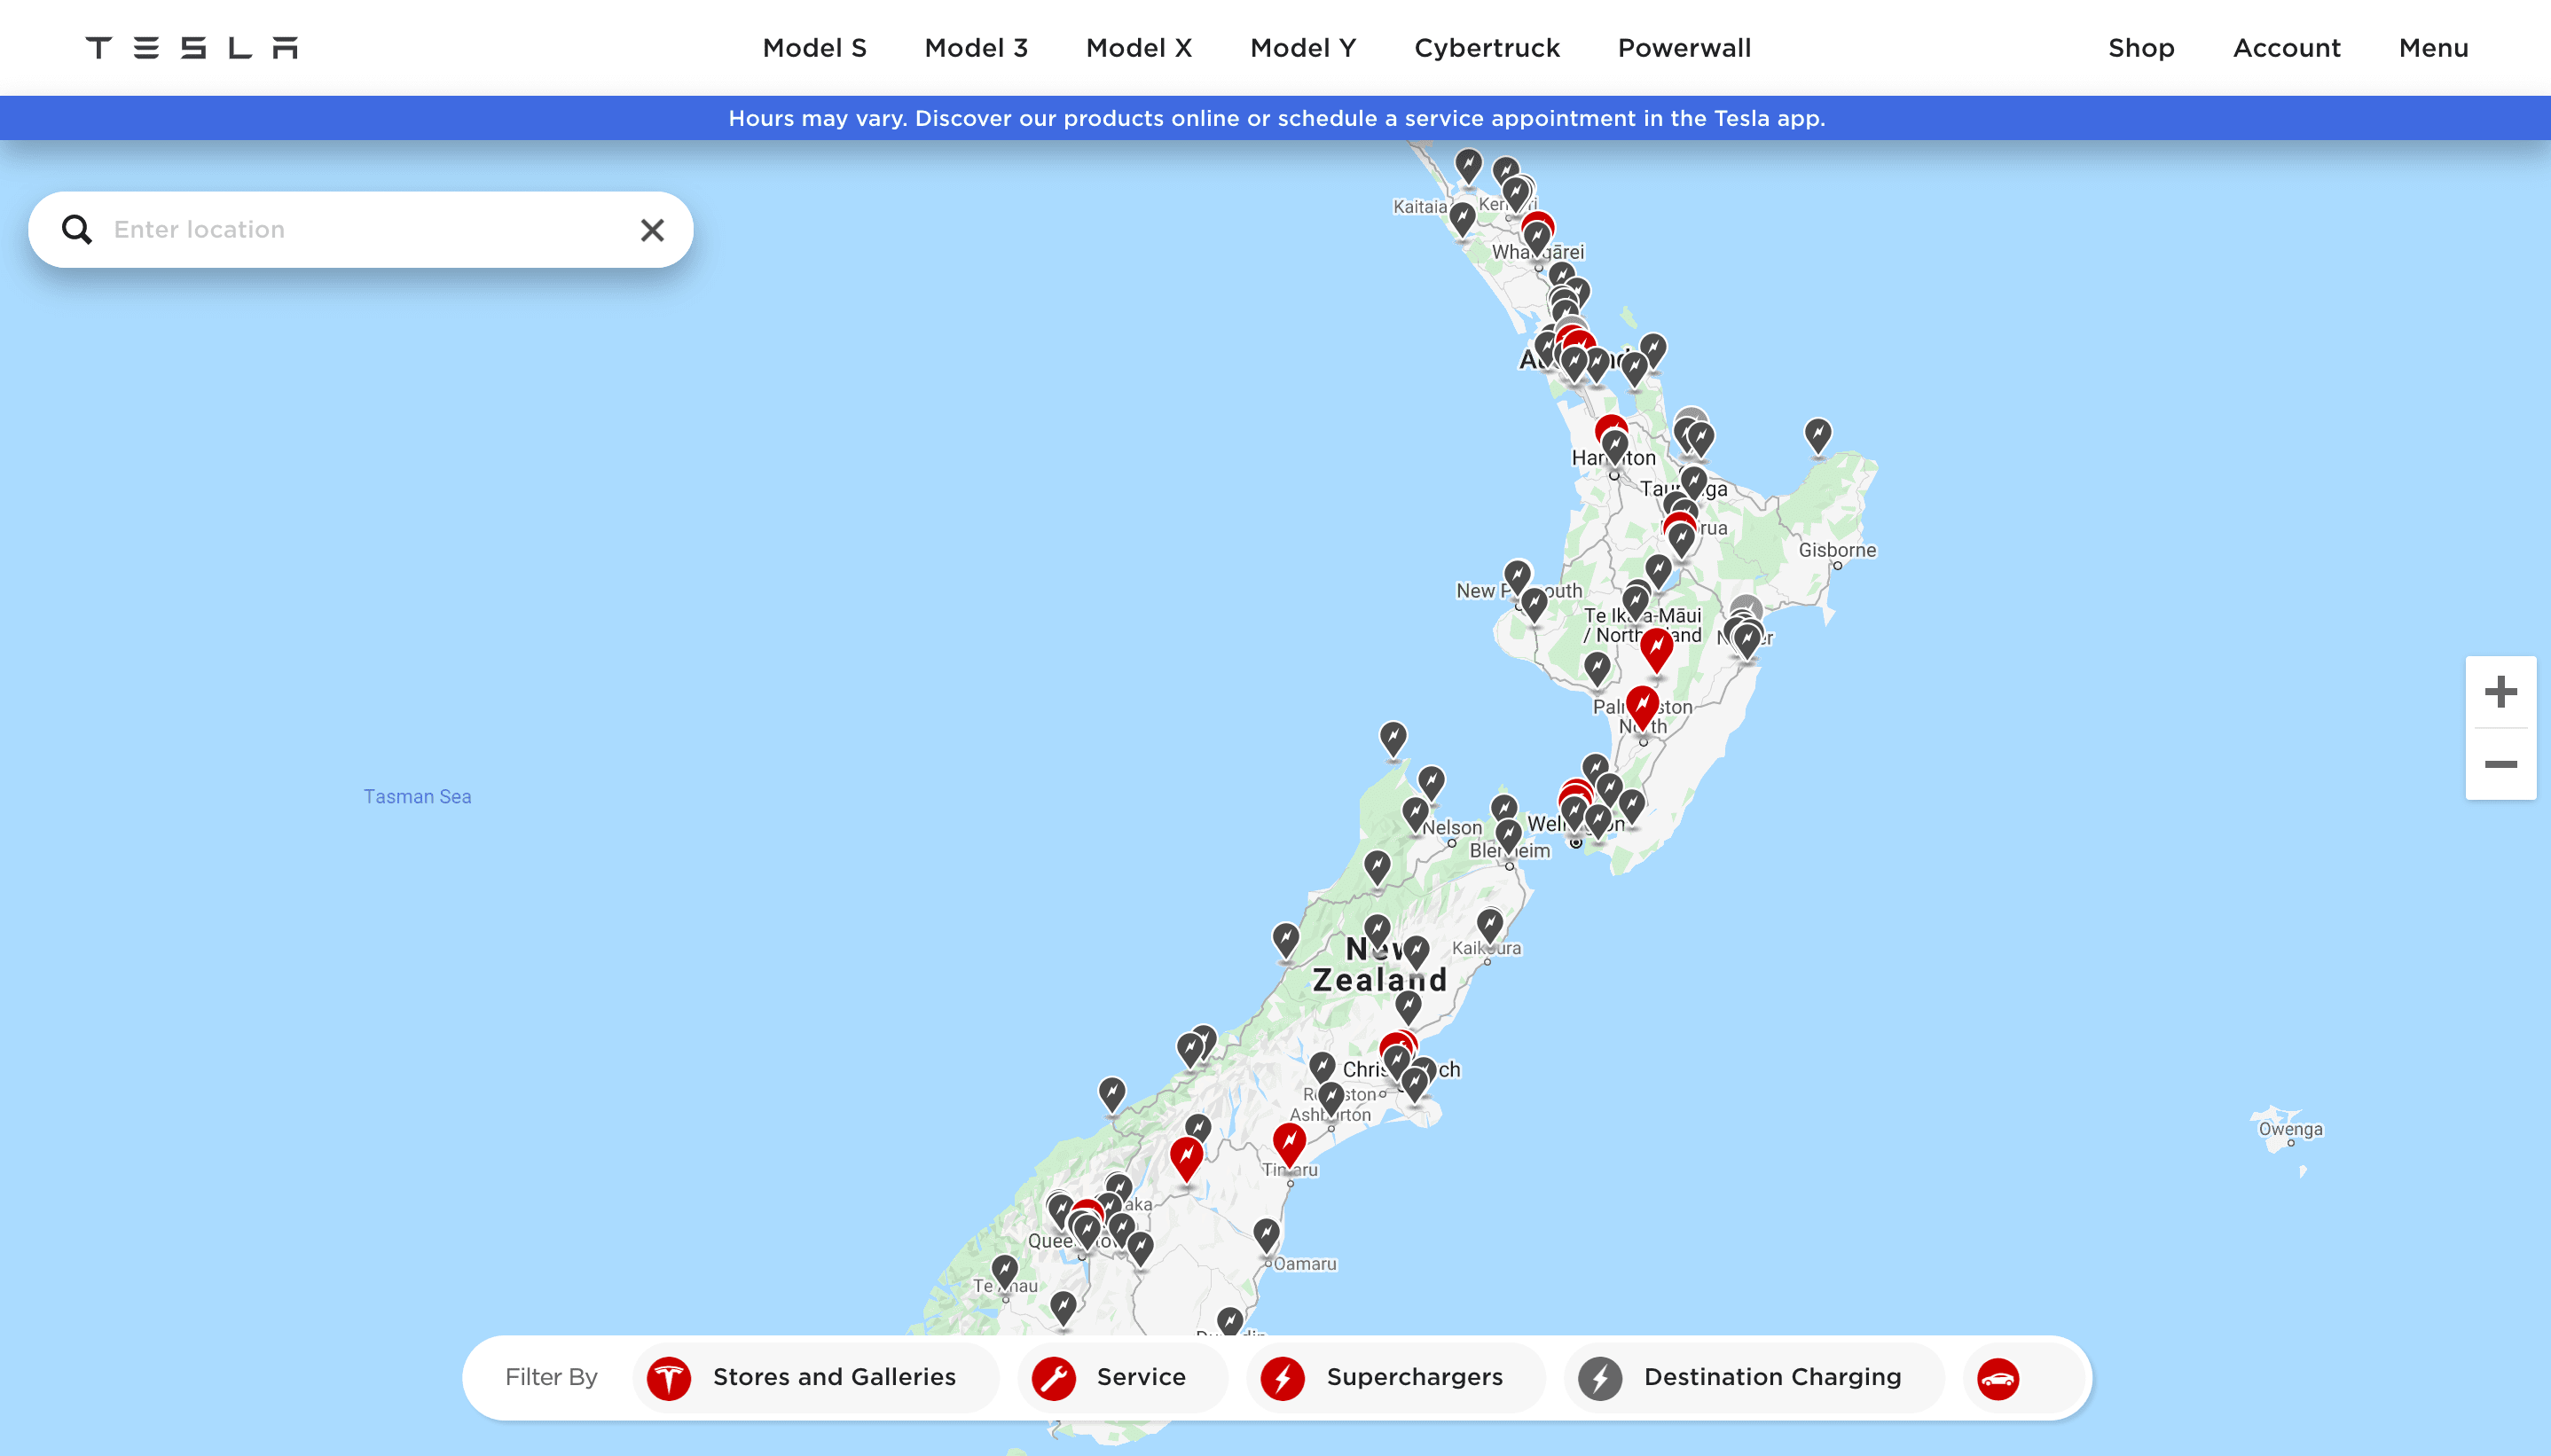Open the main Menu button
This screenshot has height=1456, width=2551.
[x=2433, y=48]
